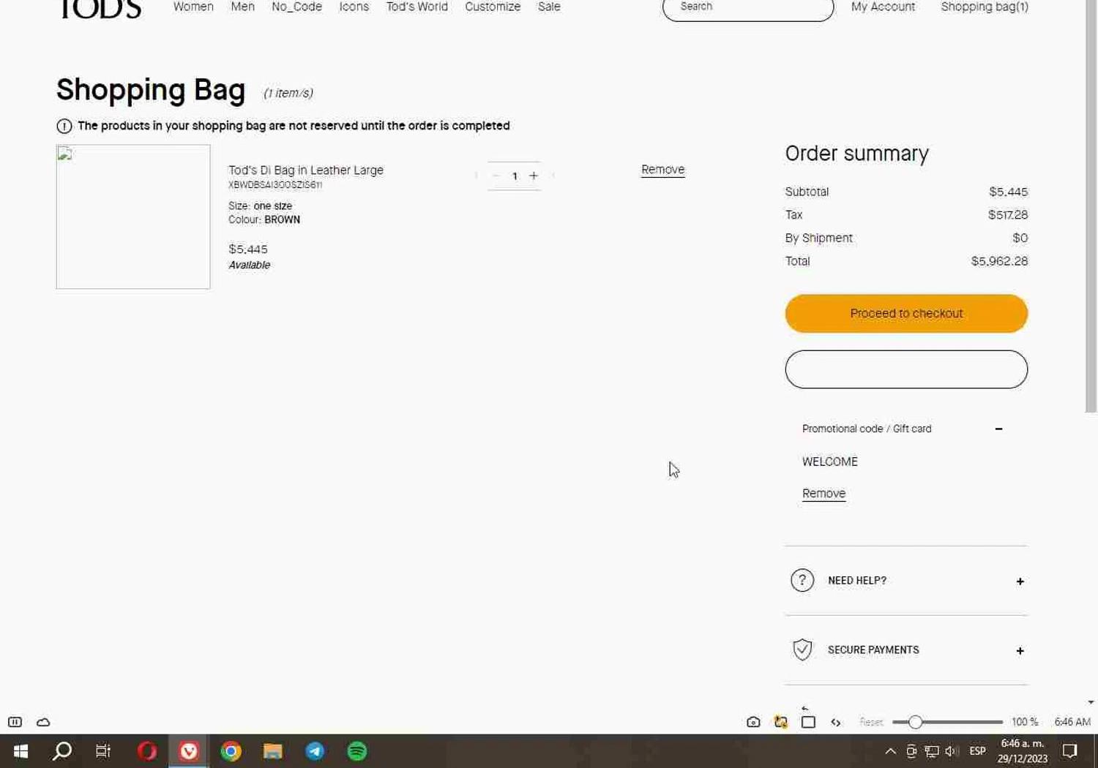Open the Windows Start menu
The width and height of the screenshot is (1098, 768).
(x=20, y=751)
